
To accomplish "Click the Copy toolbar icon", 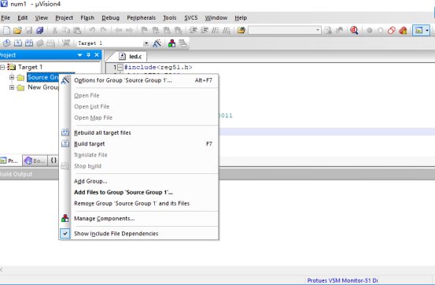I will pos(66,30).
